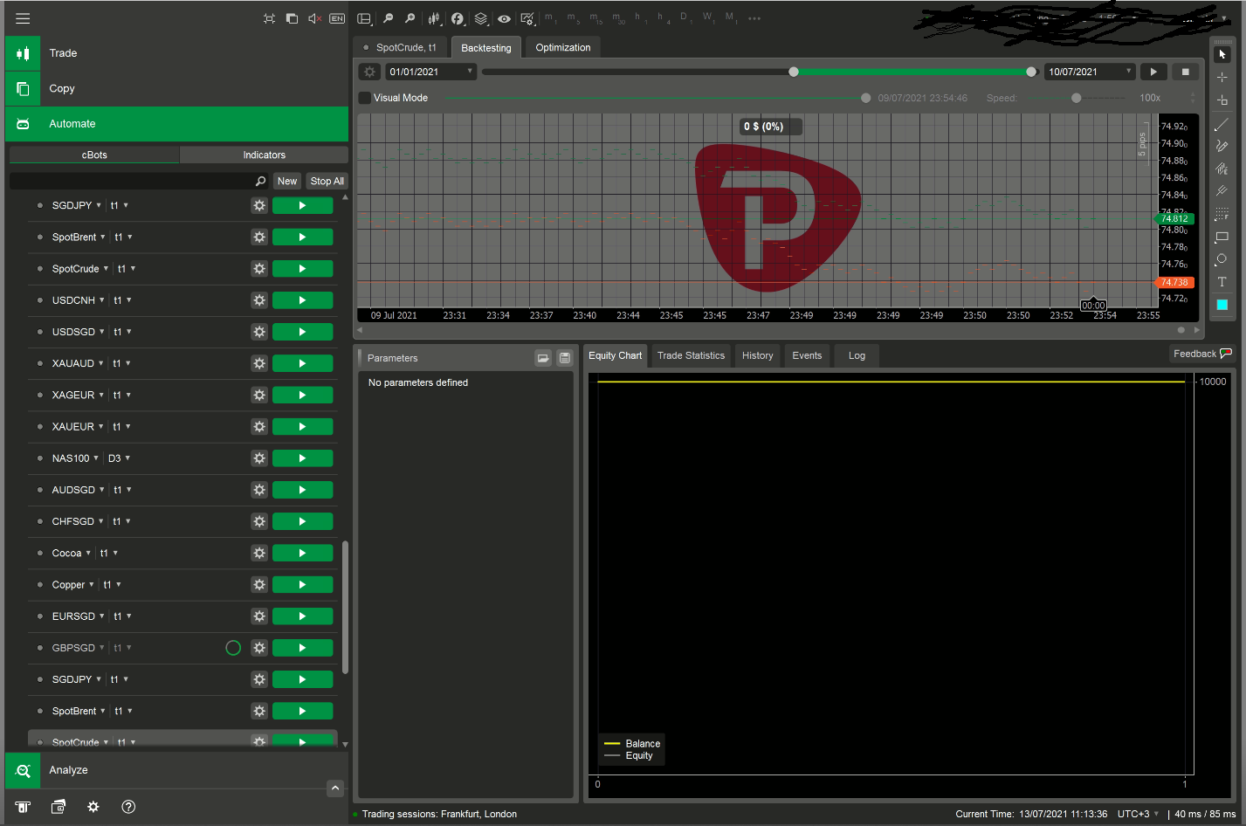The height and width of the screenshot is (826, 1246).
Task: Open the Trade Statistics tab
Action: (691, 355)
